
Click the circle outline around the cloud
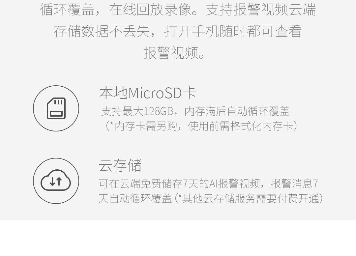(x=56, y=181)
